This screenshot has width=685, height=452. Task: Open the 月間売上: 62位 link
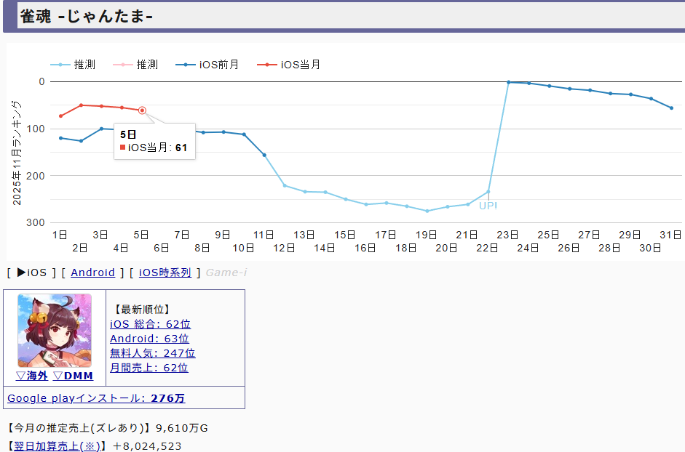[149, 368]
